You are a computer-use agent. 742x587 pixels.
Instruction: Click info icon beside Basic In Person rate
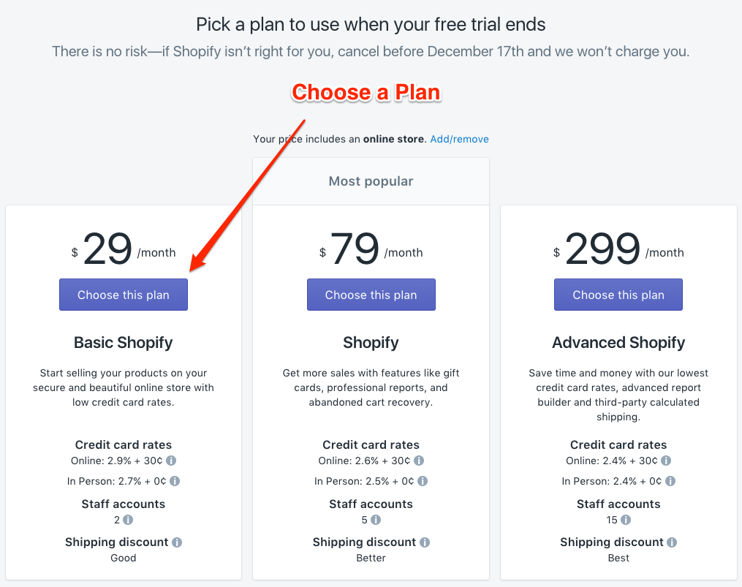[175, 481]
